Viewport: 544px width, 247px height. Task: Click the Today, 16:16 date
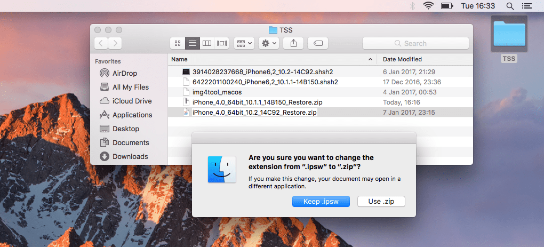pyautogui.click(x=402, y=102)
